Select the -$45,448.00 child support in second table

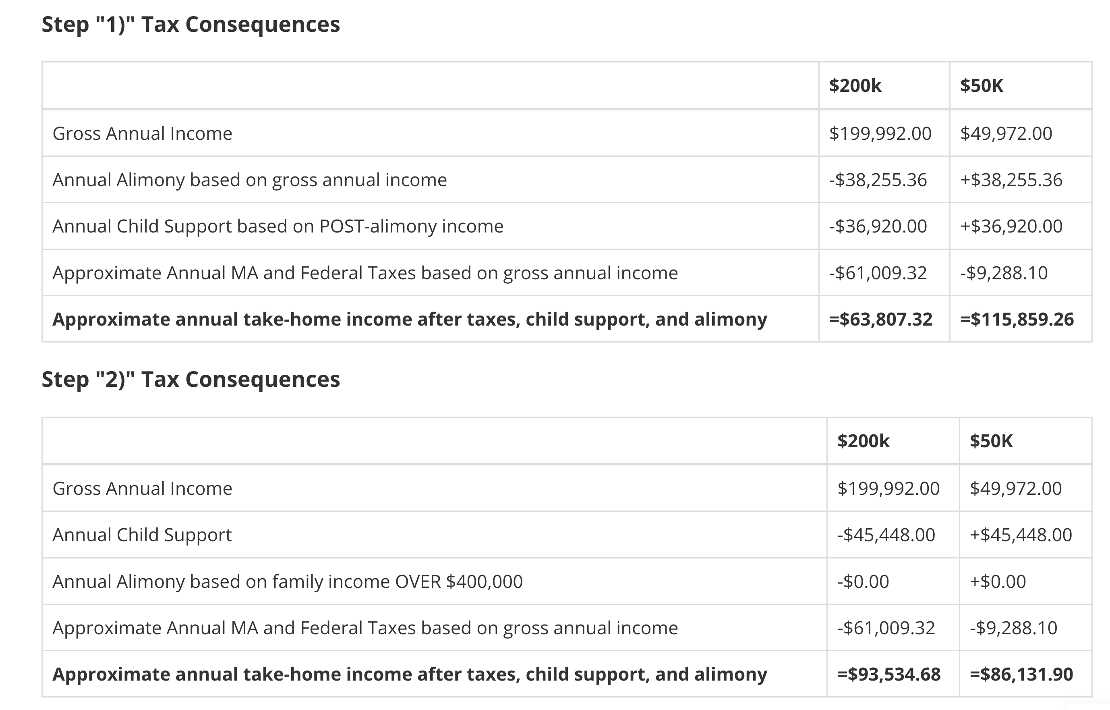pos(886,535)
